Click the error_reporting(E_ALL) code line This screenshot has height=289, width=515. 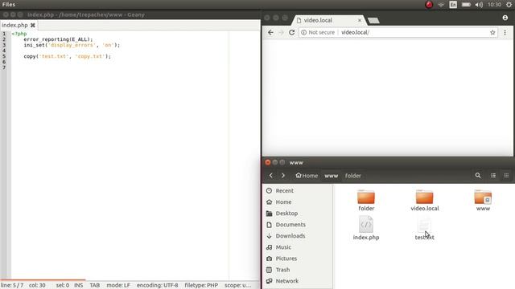point(58,39)
